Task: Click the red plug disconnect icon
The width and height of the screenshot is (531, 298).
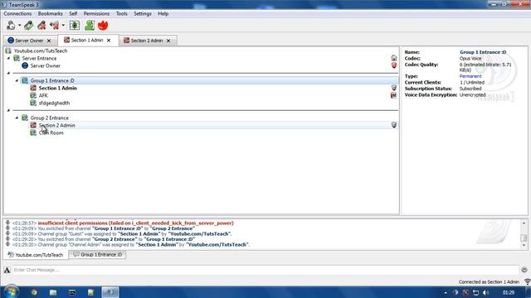Action: tap(41, 26)
